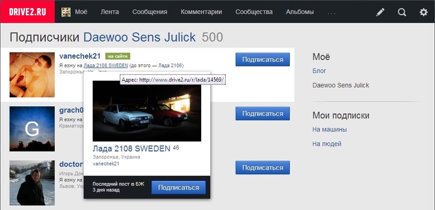Click the doctor username link
Viewport: 435px width, 210px height.
coord(72,164)
